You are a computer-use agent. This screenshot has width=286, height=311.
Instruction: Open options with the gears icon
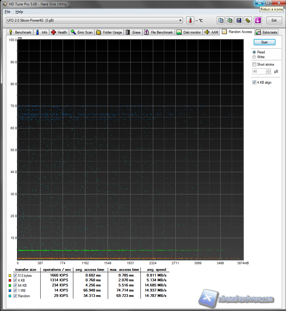[248, 20]
